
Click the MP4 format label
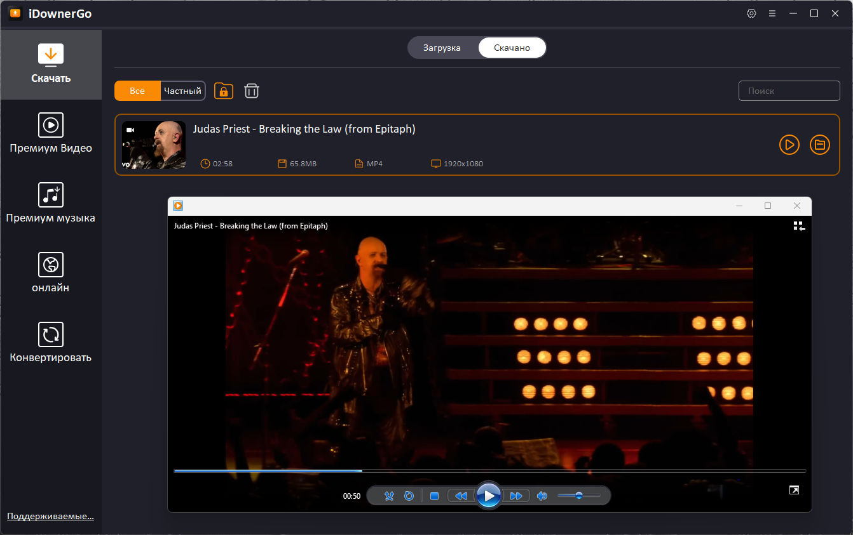pos(374,164)
